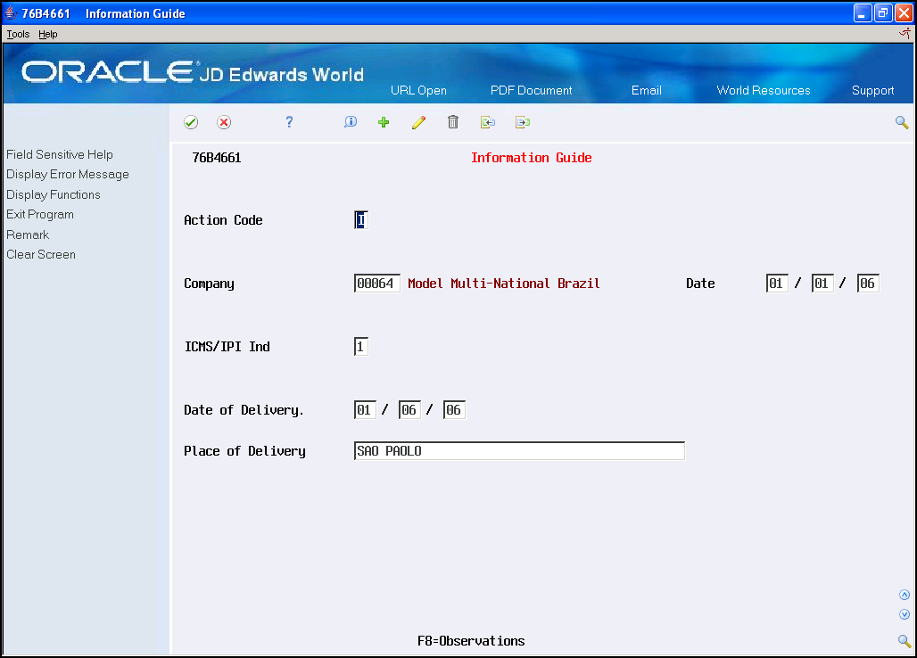Click the Company field containing 00064
The height and width of the screenshot is (658, 917).
click(x=376, y=284)
